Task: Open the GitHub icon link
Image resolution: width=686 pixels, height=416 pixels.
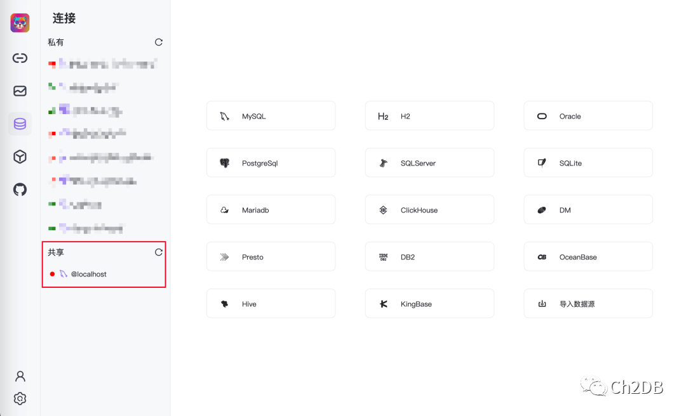Action: click(x=20, y=189)
